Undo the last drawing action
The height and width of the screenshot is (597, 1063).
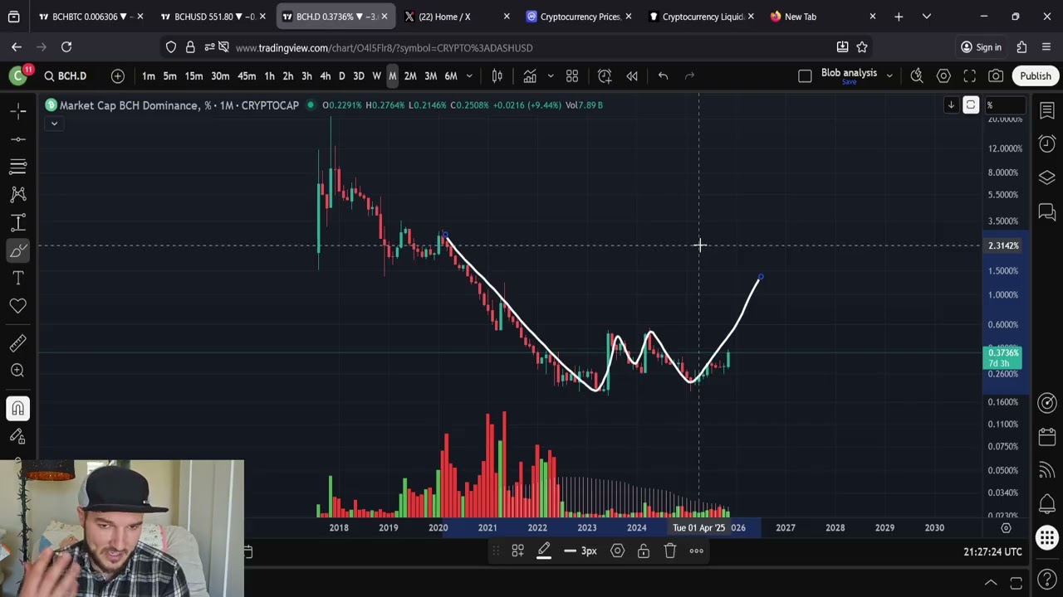pos(663,76)
